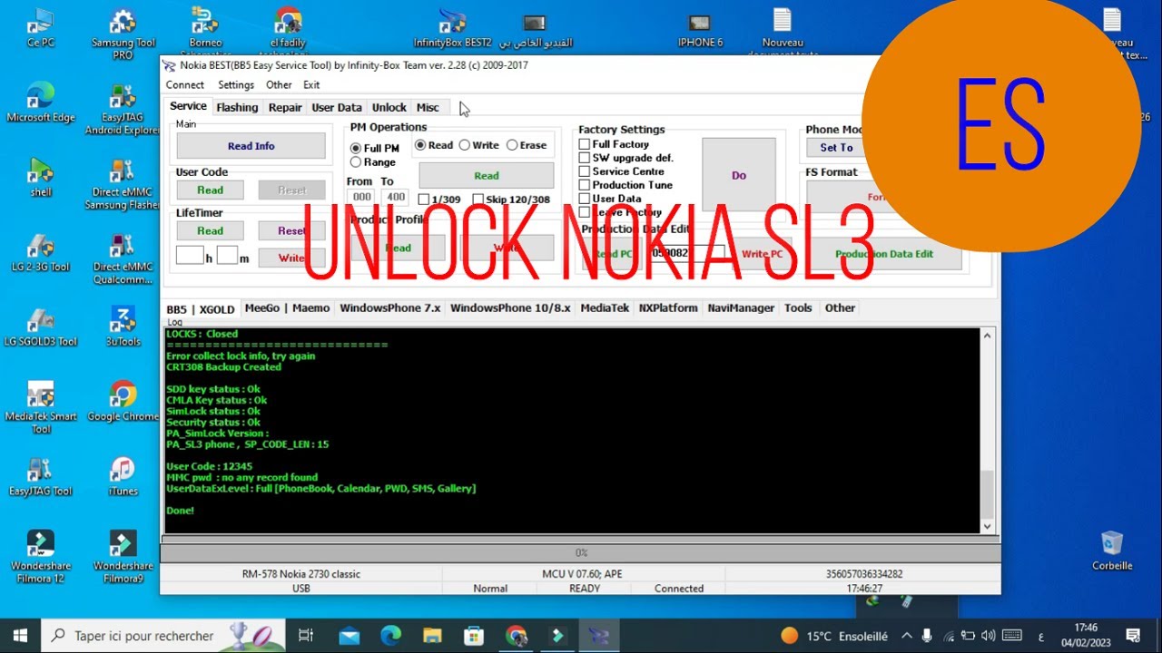Open Ce PC desktop icon
This screenshot has height=653, width=1162.
coord(40,28)
